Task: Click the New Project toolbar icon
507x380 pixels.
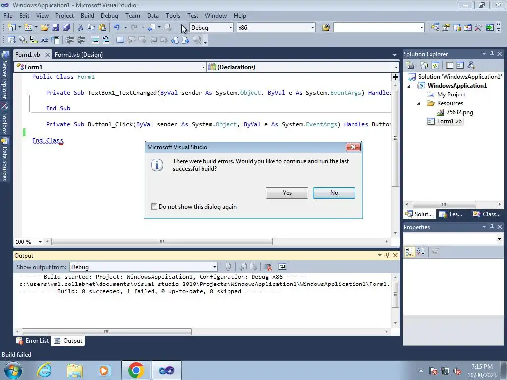Action: [12, 28]
